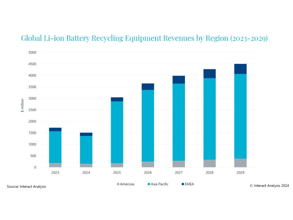Screen dimensions: 293x220
Task: Click the 2026 EMEA bar segment
Action: click(x=148, y=87)
